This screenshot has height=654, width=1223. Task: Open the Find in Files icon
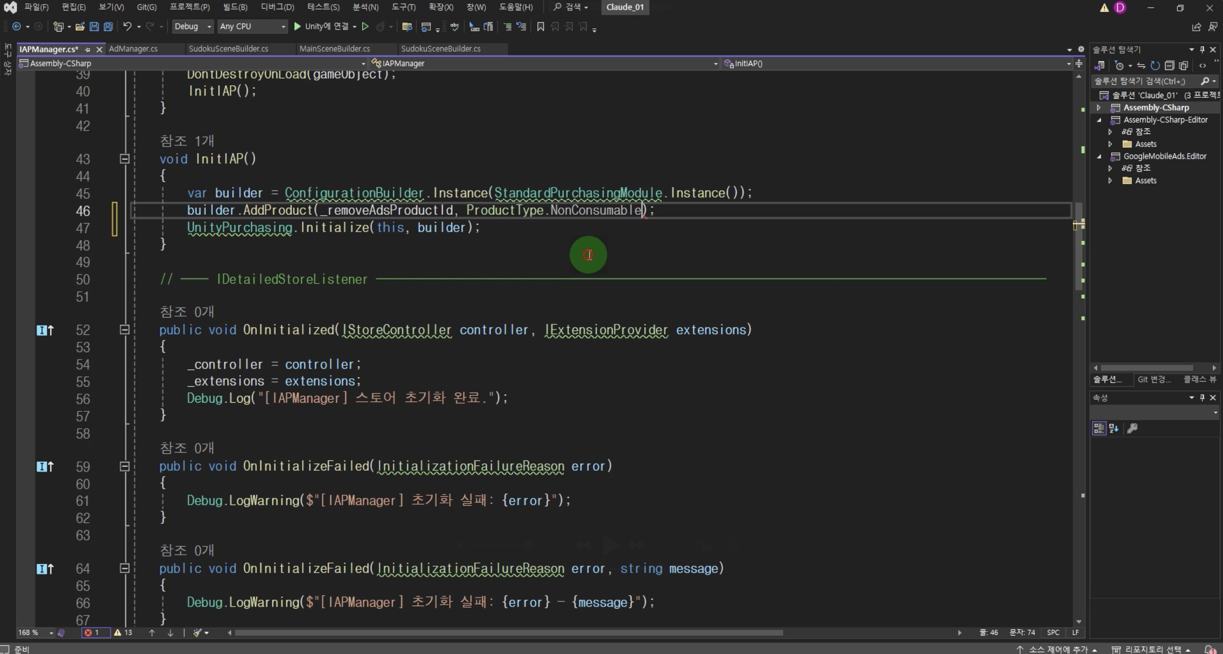coord(406,27)
